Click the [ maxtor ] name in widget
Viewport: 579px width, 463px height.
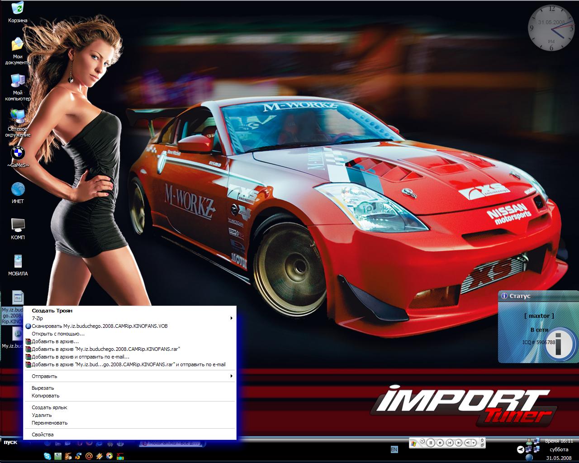(539, 316)
